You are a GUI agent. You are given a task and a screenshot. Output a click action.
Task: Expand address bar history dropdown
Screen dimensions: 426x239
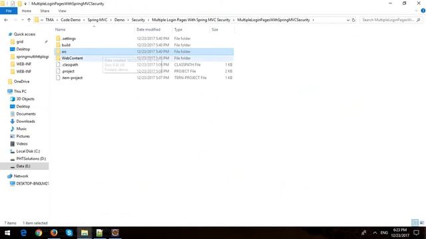point(348,20)
